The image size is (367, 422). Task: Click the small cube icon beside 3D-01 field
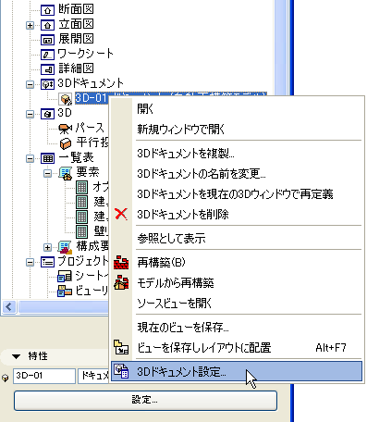click(6, 378)
